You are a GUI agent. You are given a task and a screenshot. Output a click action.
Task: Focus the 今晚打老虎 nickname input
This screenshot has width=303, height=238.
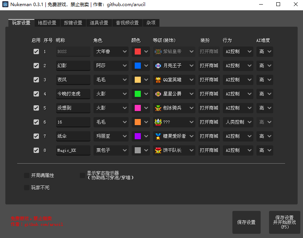pos(73,94)
